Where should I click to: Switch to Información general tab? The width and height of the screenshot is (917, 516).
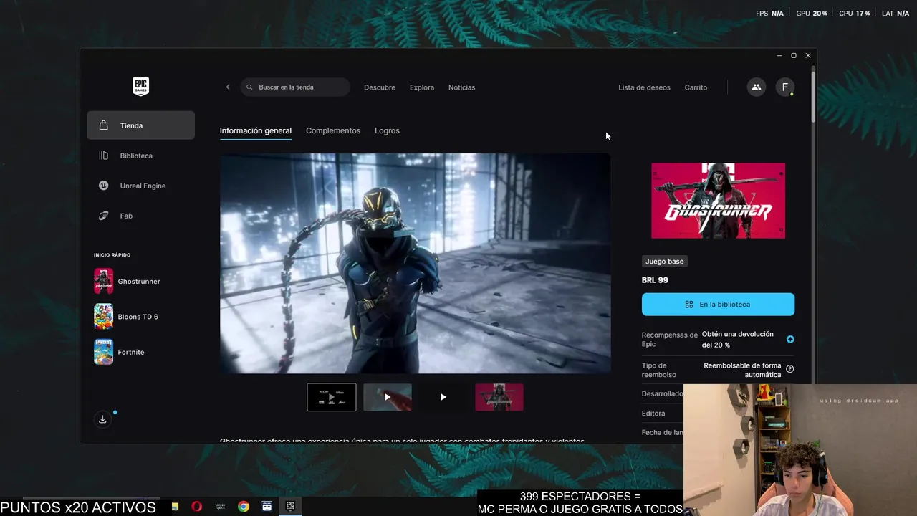[x=256, y=130]
